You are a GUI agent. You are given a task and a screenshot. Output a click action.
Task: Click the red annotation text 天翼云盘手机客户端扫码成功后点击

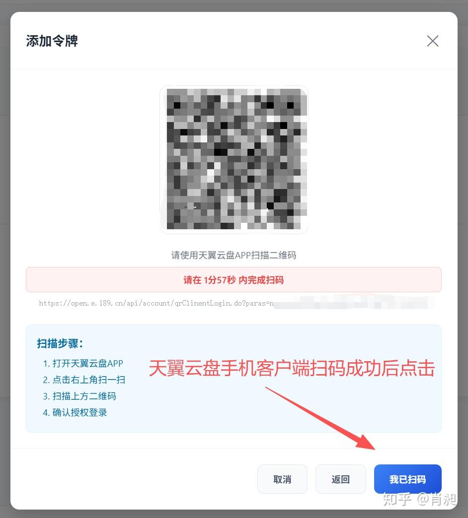coord(292,368)
